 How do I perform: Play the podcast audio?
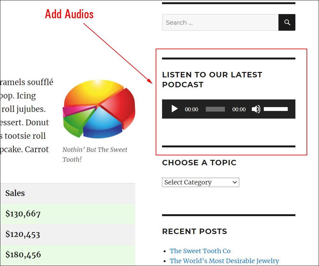click(x=174, y=109)
